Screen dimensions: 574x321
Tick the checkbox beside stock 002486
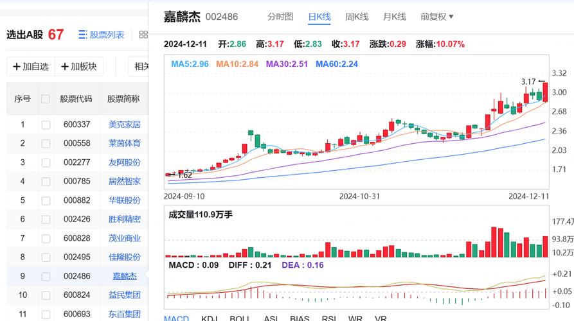(x=46, y=276)
